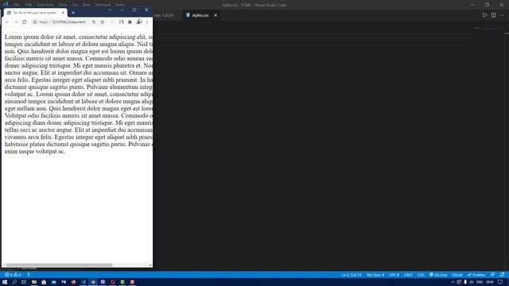
Task: Open the VS Code Terminal menu
Action: [103, 5]
